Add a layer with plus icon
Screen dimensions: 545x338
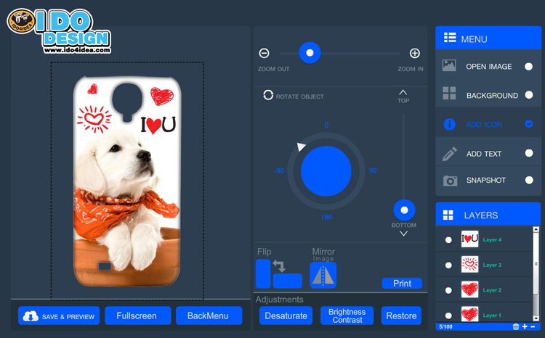525,326
